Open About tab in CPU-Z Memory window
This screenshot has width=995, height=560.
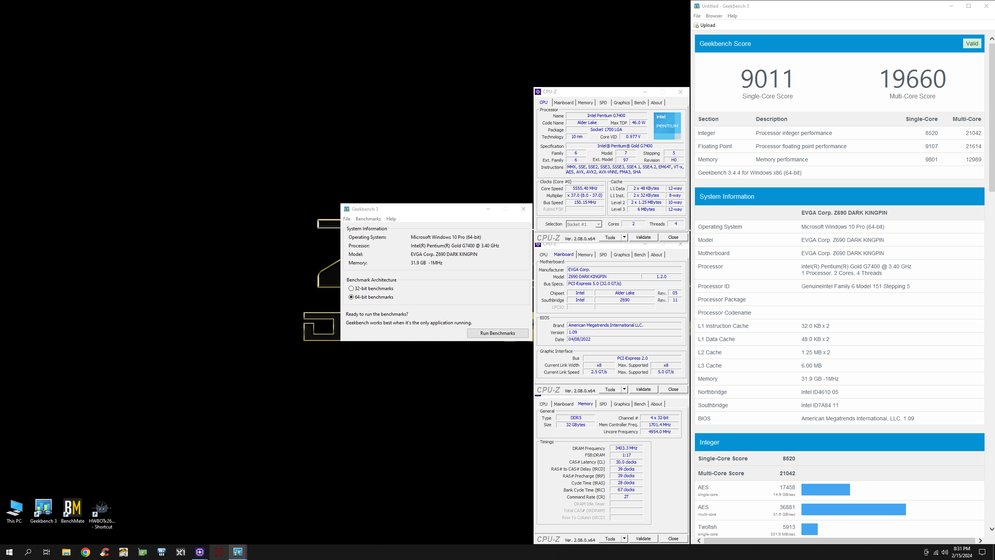pos(656,404)
